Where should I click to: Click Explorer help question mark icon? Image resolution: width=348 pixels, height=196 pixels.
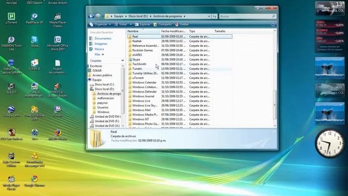pos(273,24)
